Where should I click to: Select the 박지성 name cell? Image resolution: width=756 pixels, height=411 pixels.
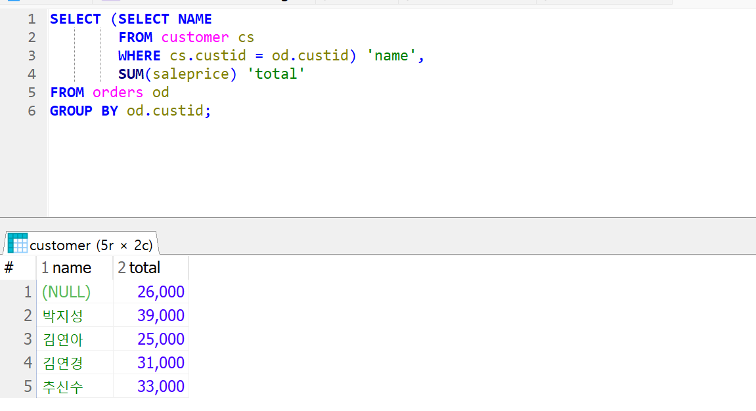75,316
